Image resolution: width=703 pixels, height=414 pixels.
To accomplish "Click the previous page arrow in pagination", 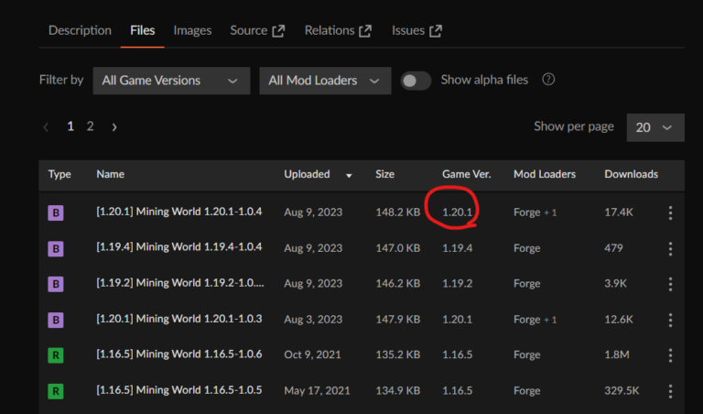I will click(47, 127).
